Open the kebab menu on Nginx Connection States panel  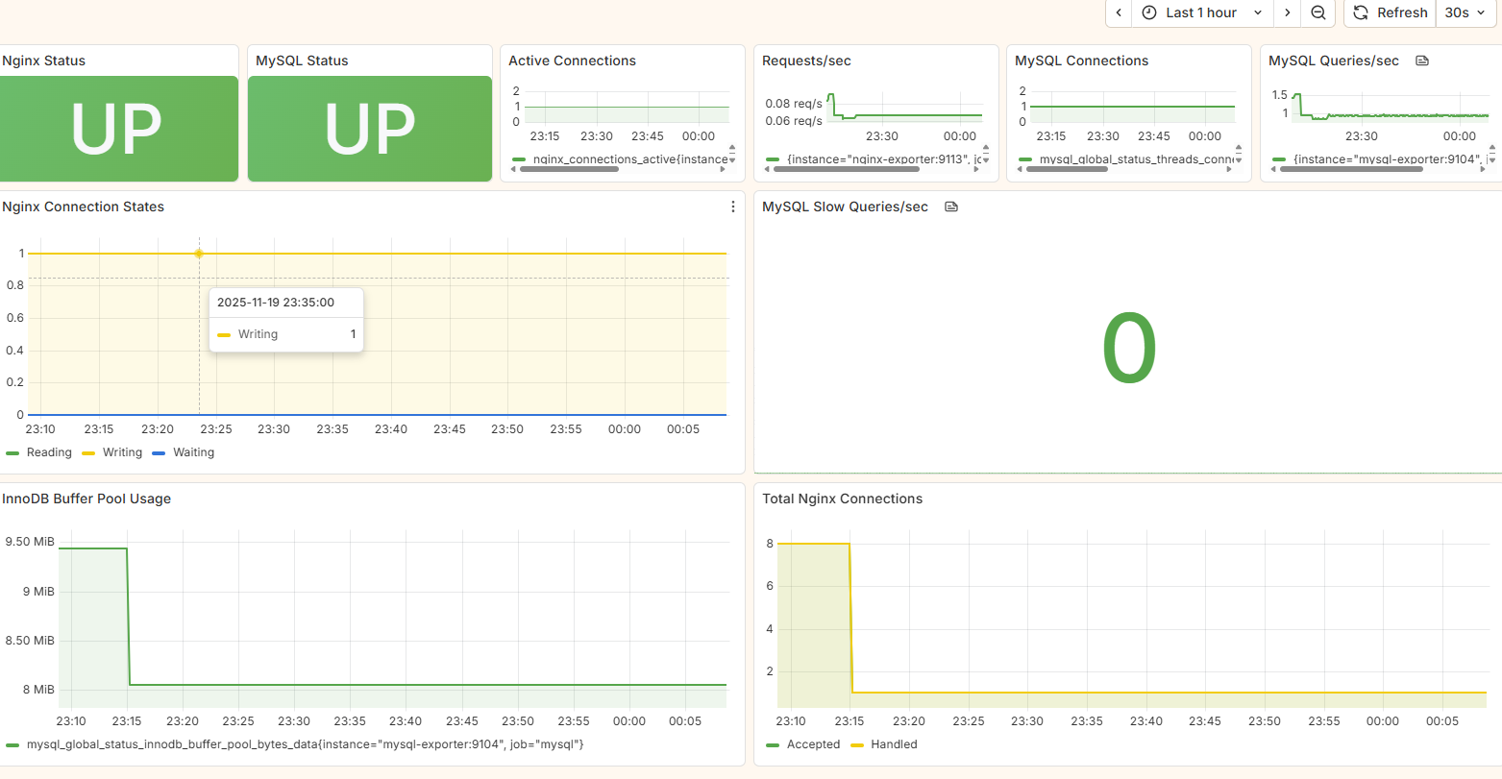(733, 207)
